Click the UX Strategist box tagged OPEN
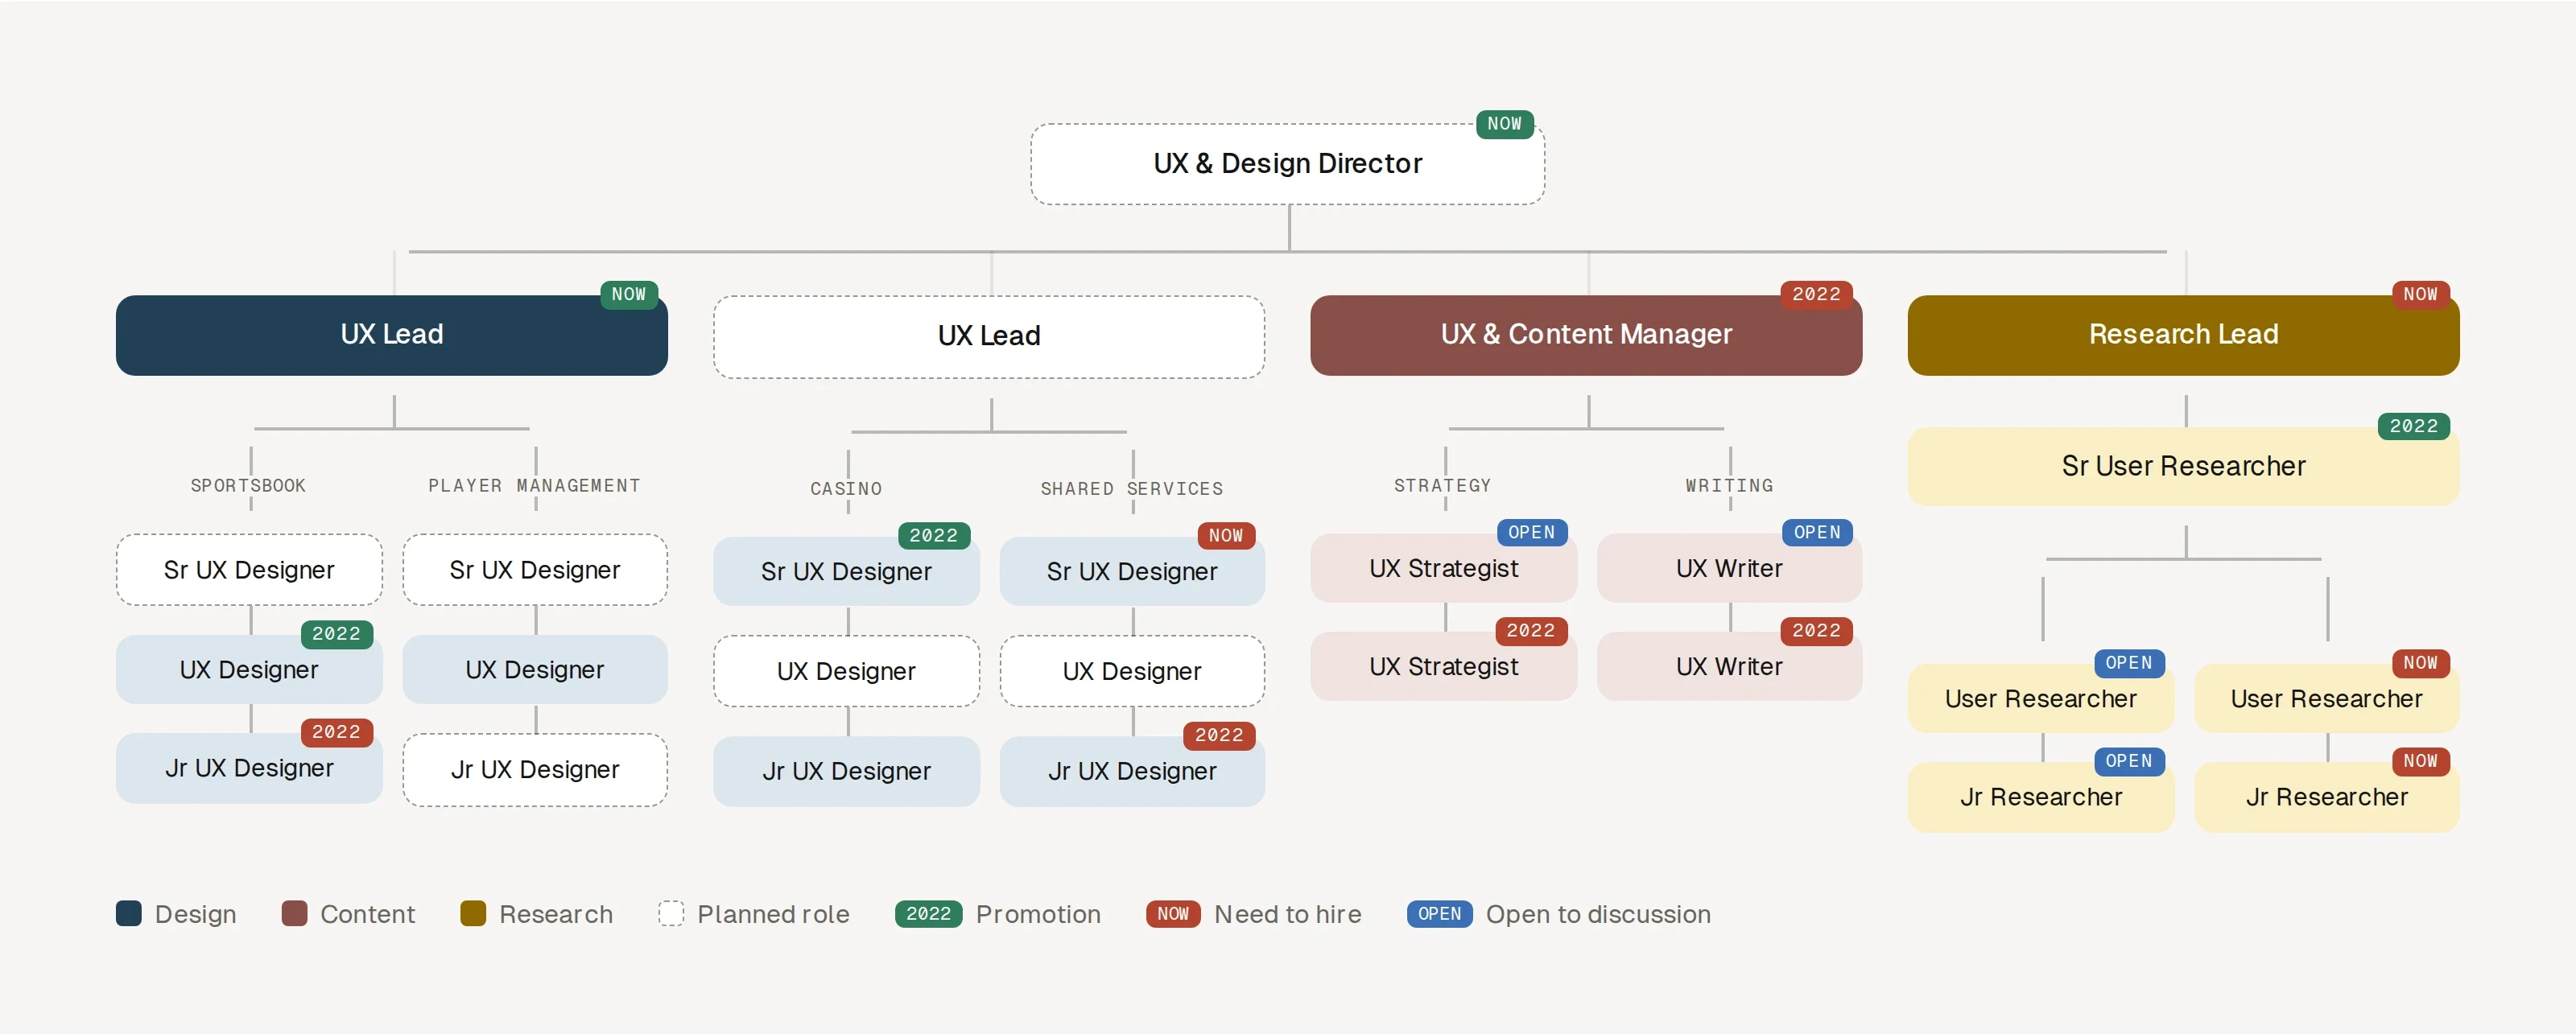The image size is (2576, 1034). coord(1443,569)
